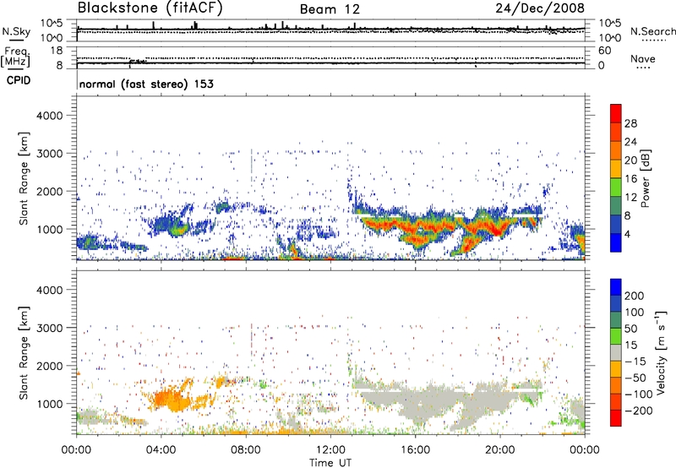
Task: Click the 4000 tick of the power panel
Action: click(x=50, y=116)
